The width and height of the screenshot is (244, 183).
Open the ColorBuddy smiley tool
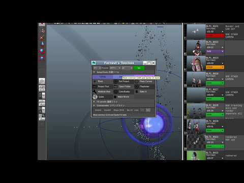(124, 91)
